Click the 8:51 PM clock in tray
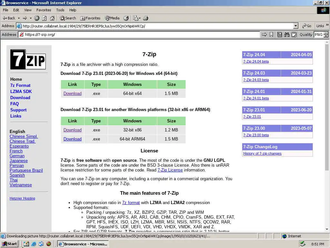This screenshot has width=330, height=248. coord(317,244)
